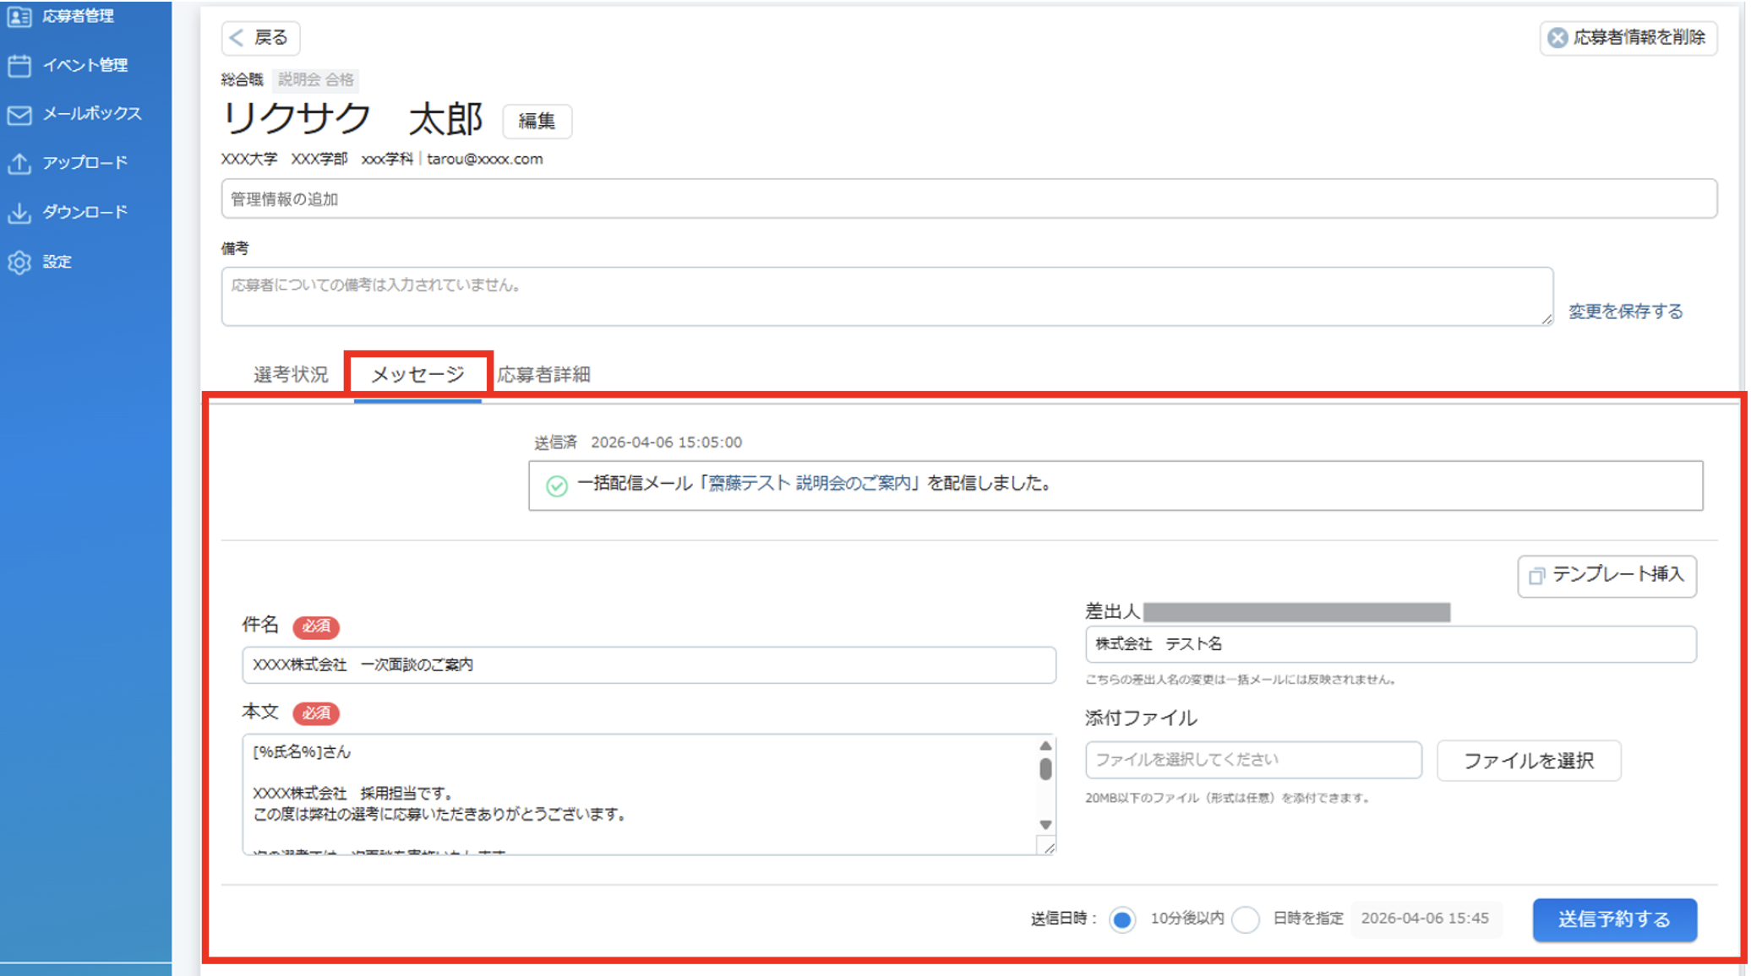
Task: Click the ダウンロード download icon
Action: pos(19,212)
